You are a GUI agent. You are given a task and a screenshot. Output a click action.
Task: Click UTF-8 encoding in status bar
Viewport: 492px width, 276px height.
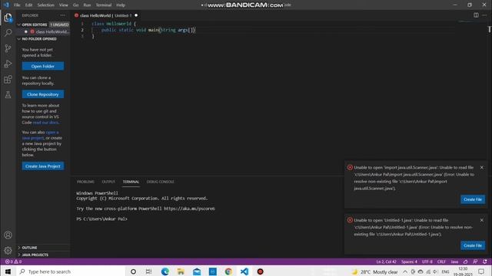click(x=427, y=261)
